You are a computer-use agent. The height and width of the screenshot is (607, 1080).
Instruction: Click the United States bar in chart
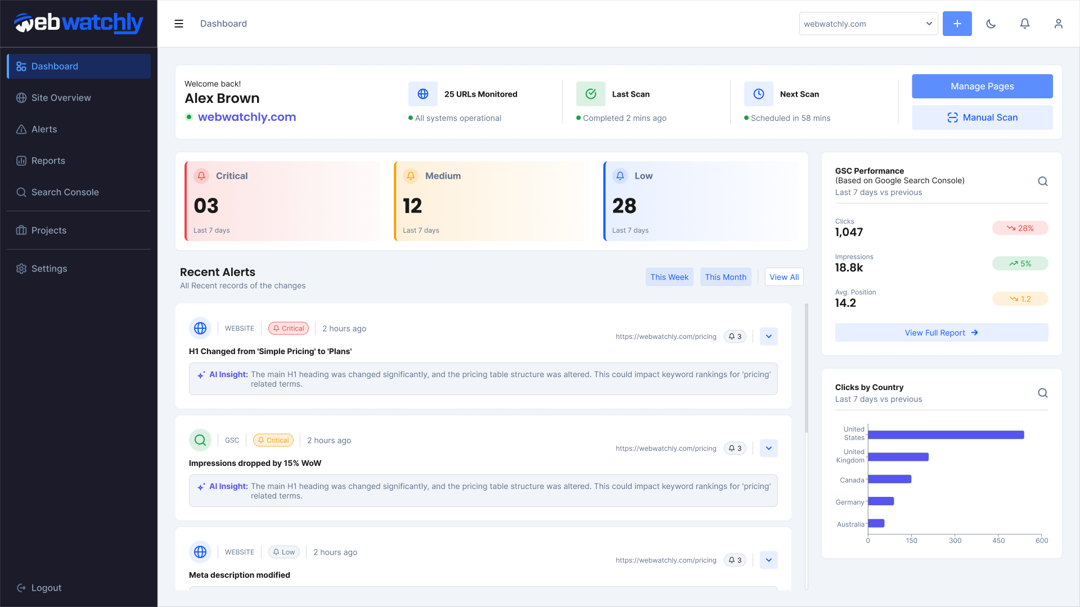pos(946,435)
